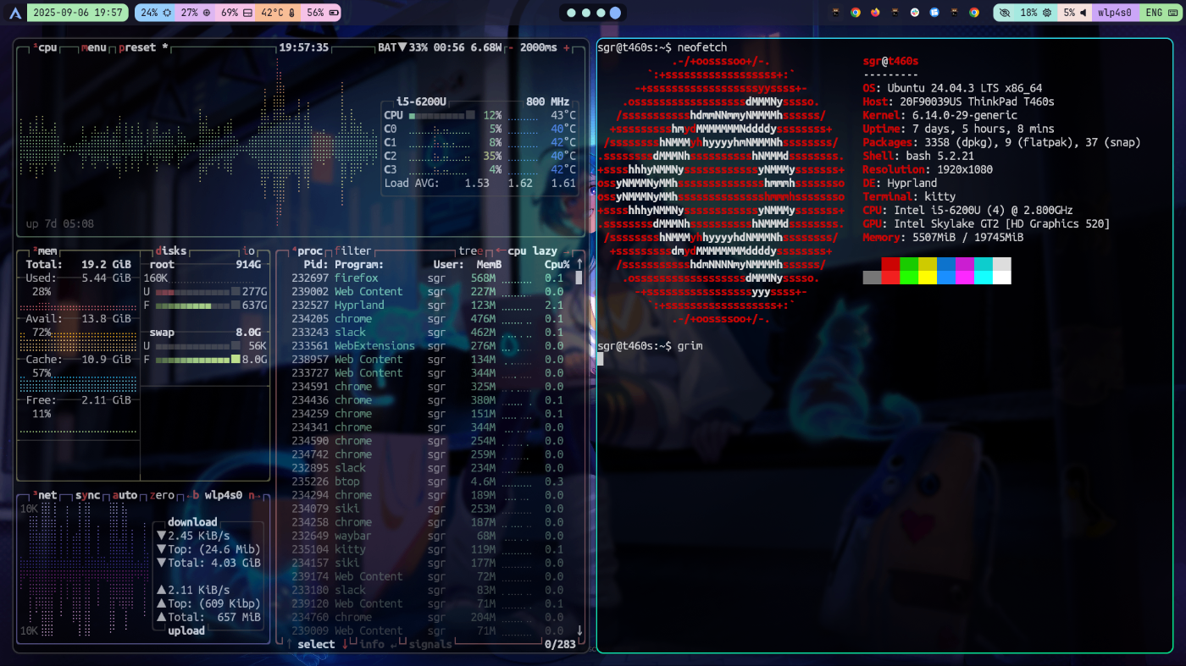Click the 27% GPU usage module
Image resolution: width=1186 pixels, height=666 pixels.
[195, 13]
